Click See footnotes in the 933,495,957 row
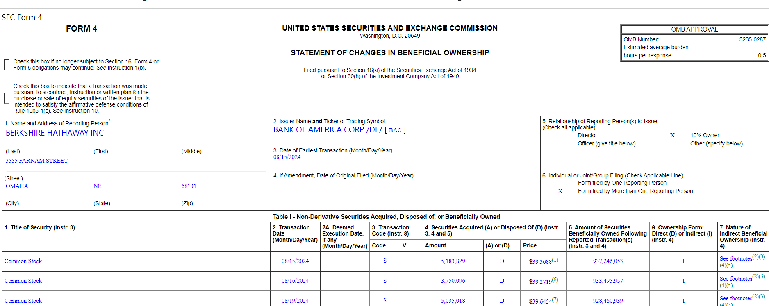This screenshot has width=769, height=306. [x=736, y=279]
